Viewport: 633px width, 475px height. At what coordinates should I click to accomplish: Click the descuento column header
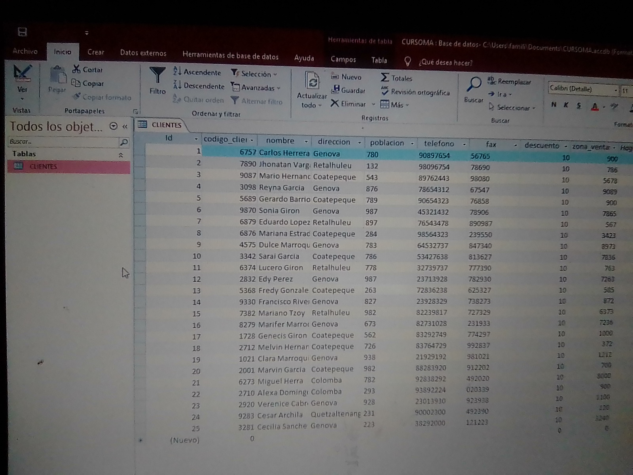click(x=542, y=145)
